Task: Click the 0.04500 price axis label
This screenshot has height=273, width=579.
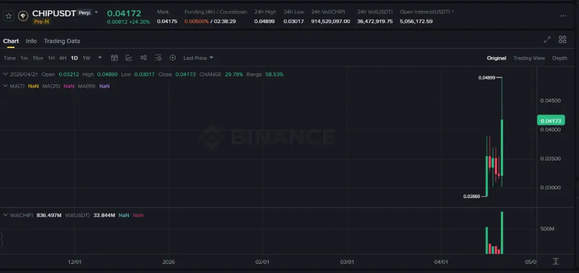Action: point(550,101)
